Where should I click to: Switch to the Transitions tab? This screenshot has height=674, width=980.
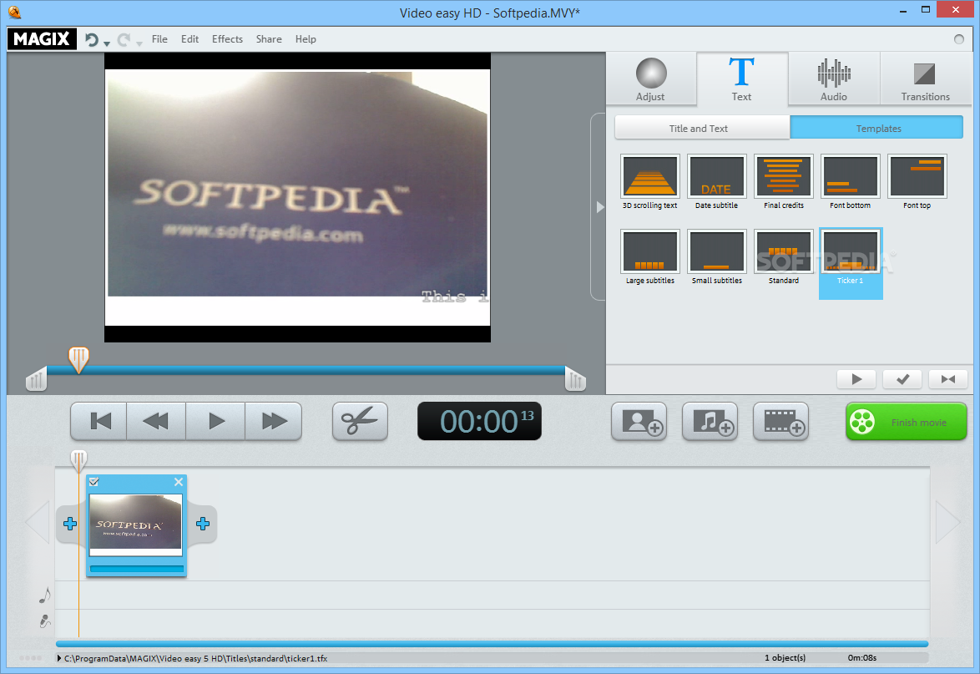[925, 79]
